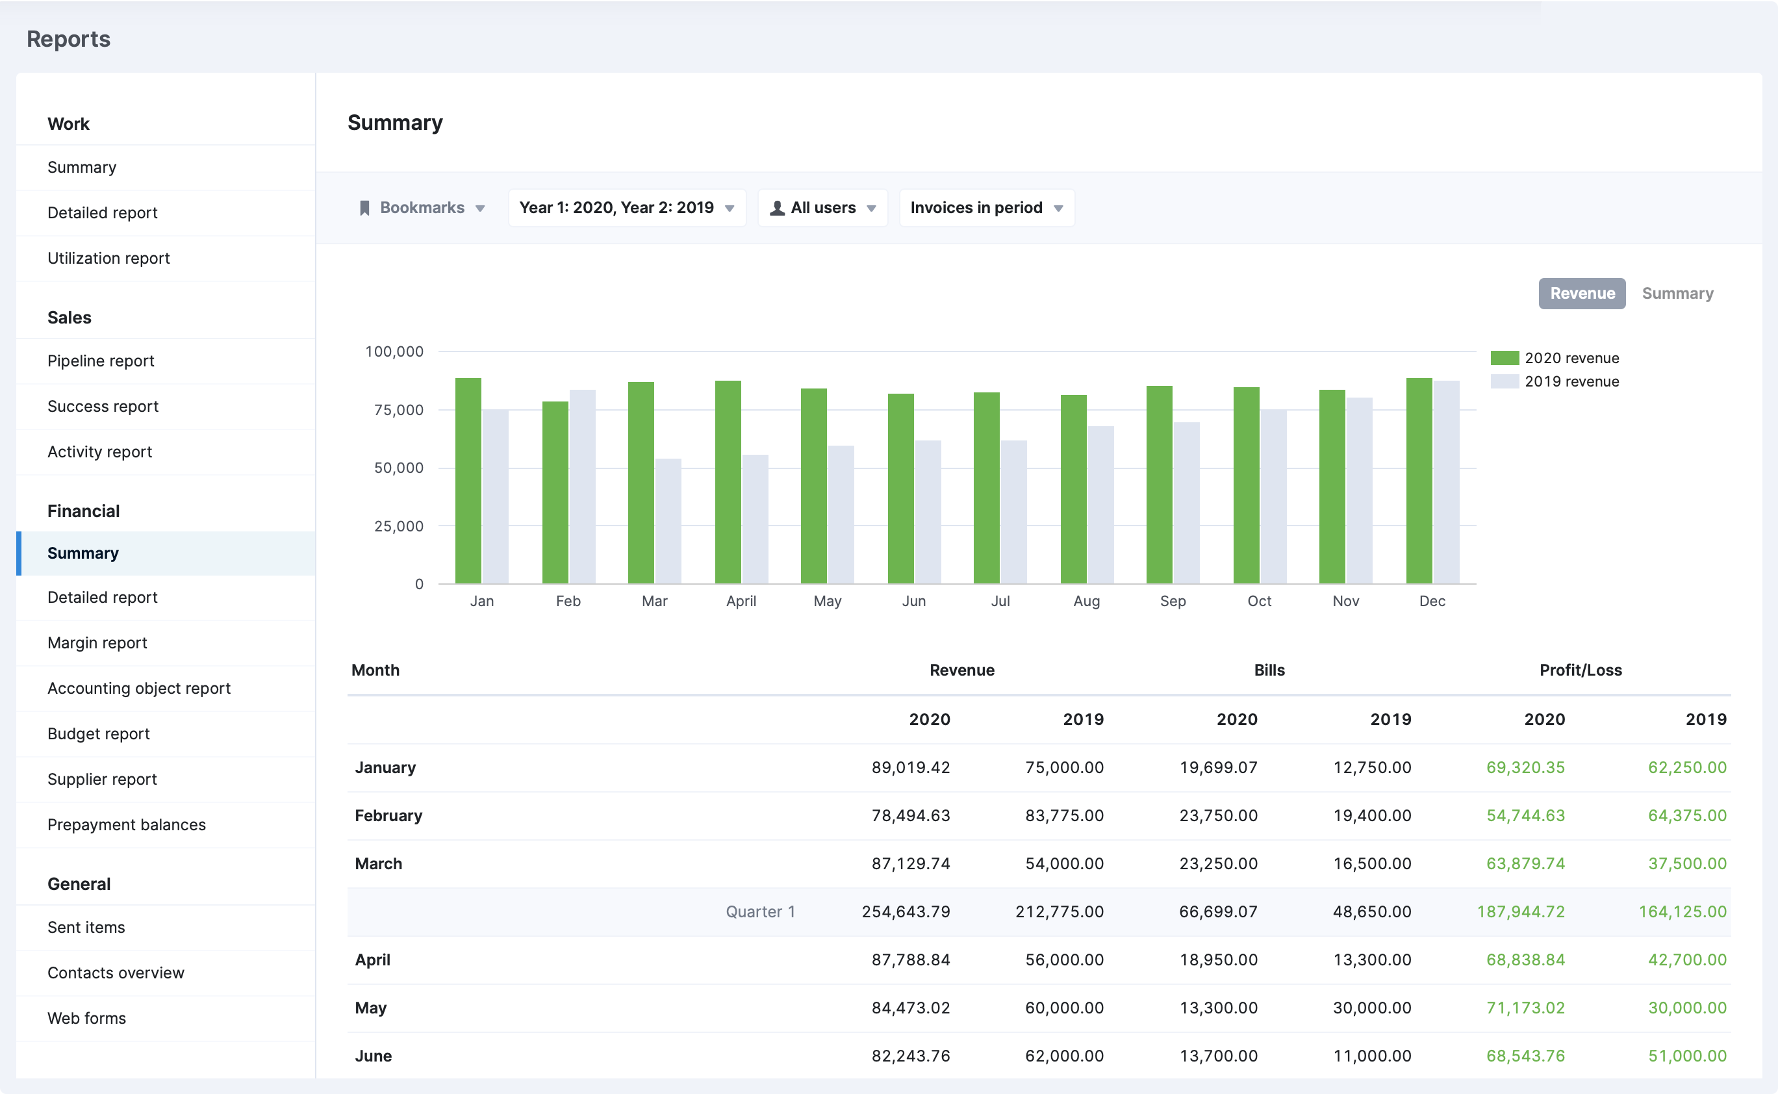
Task: Click the green Dec 2020 revenue bar
Action: coord(1419,481)
